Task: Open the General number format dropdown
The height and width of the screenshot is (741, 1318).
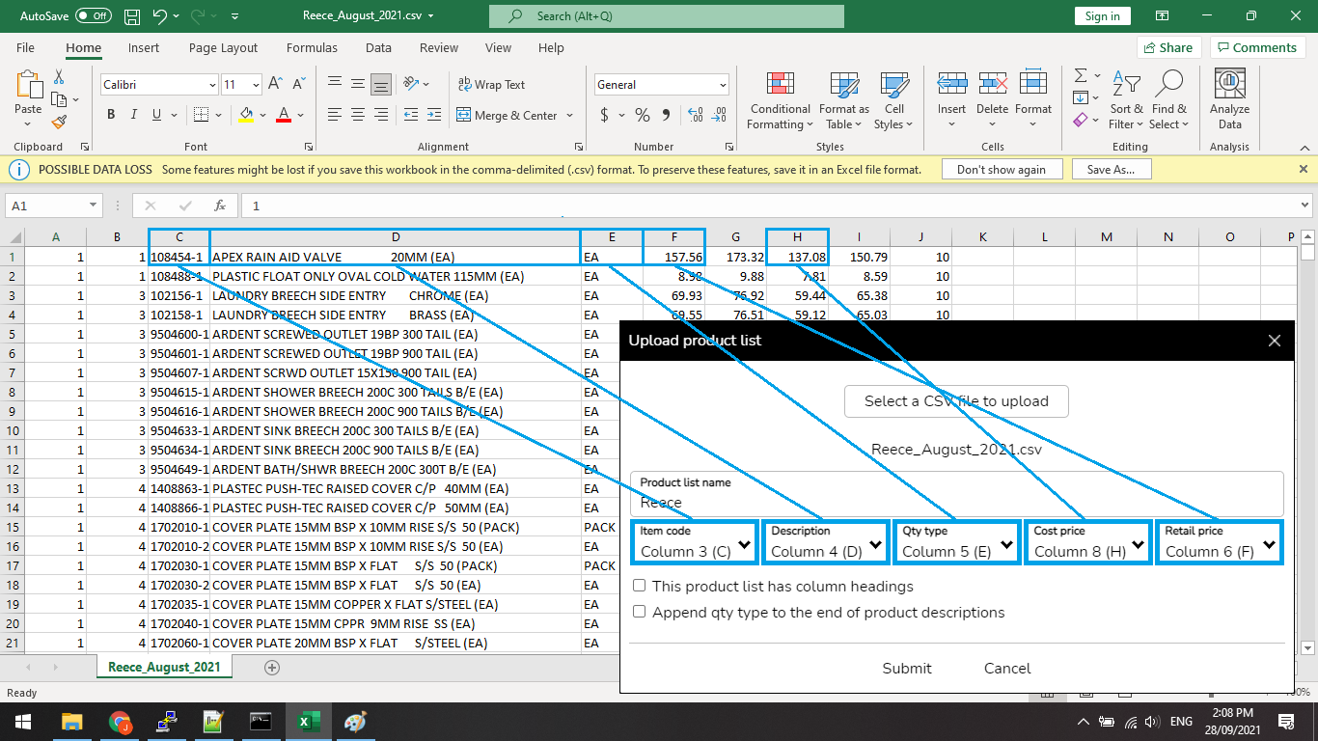Action: coord(722,85)
